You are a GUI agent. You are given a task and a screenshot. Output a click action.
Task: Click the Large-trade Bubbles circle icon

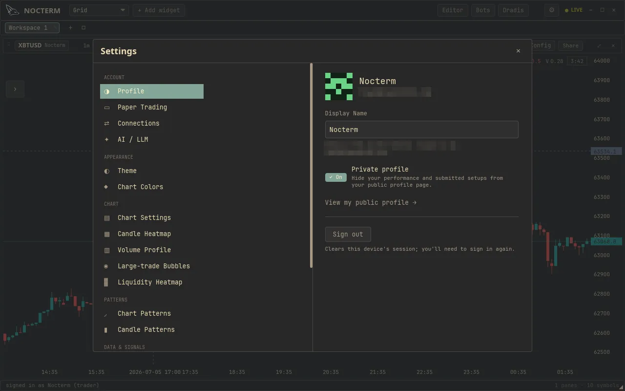coord(106,266)
